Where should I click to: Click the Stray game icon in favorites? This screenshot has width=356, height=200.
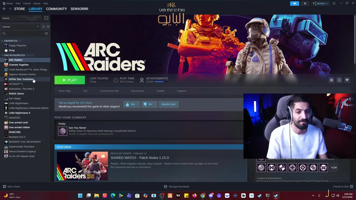click(x=6, y=50)
